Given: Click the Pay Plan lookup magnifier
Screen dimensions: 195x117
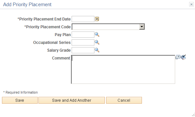Looking at the screenshot, I should click(97, 34).
